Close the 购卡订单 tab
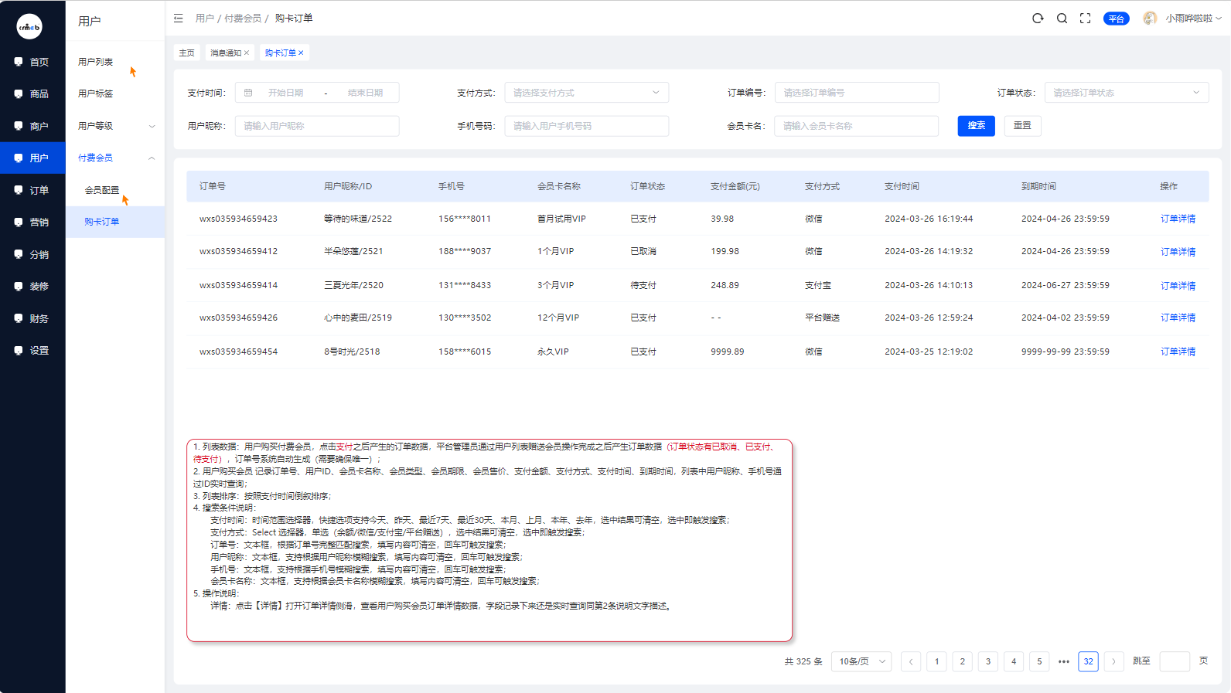1231x693 pixels. [301, 53]
